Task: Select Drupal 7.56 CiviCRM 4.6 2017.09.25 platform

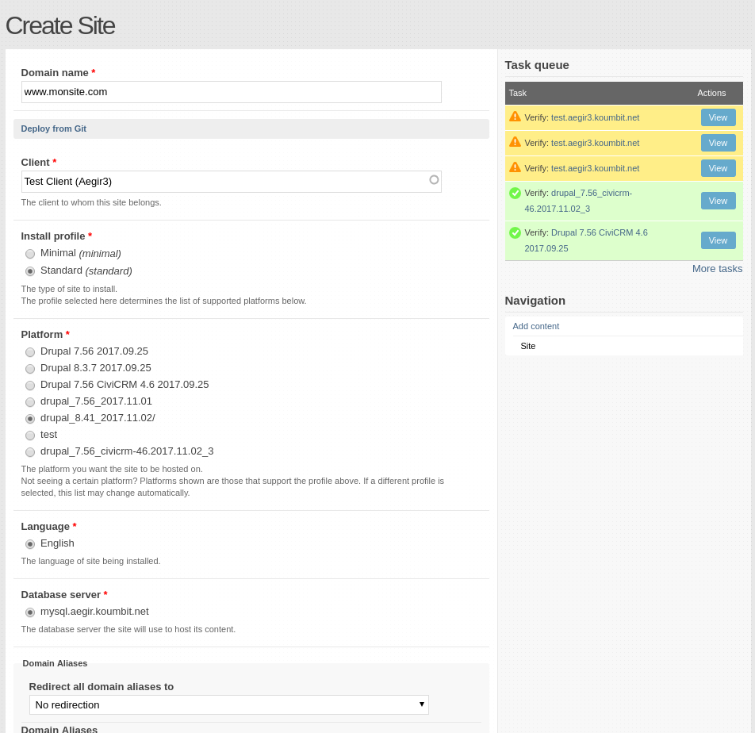Action: [x=29, y=385]
